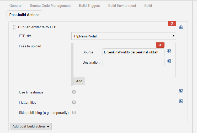
Task: Switch to the General tab
Action: pos(15,5)
